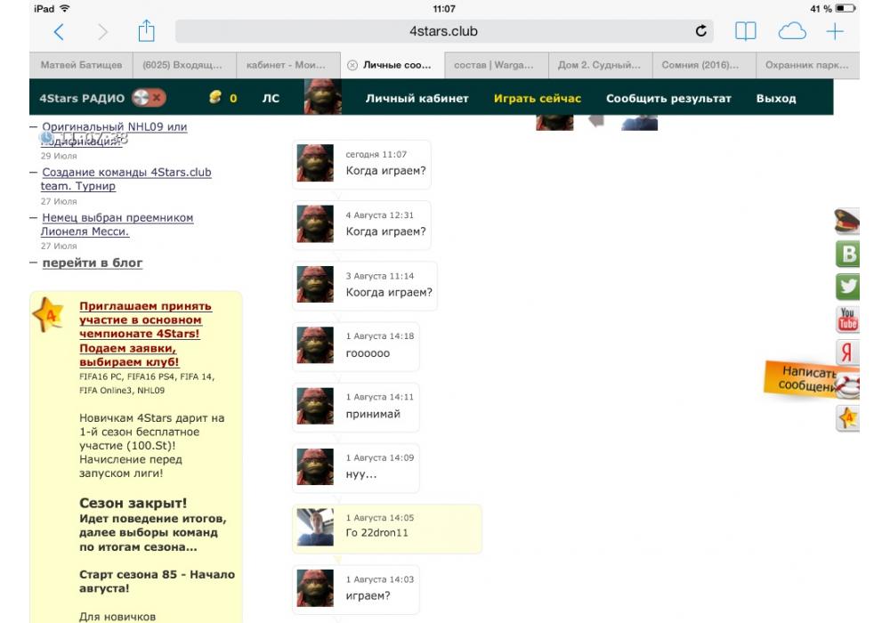Reload page with the refresh icon

pyautogui.click(x=701, y=31)
